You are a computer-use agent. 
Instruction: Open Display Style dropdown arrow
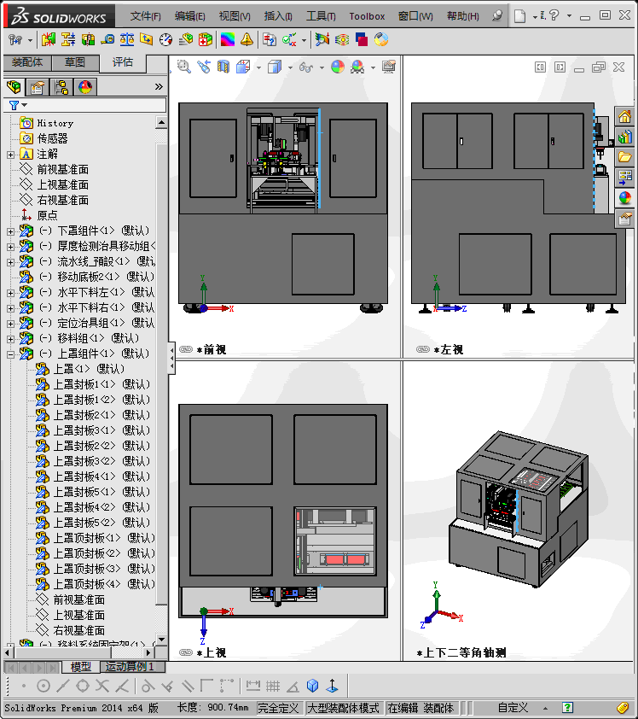[290, 67]
